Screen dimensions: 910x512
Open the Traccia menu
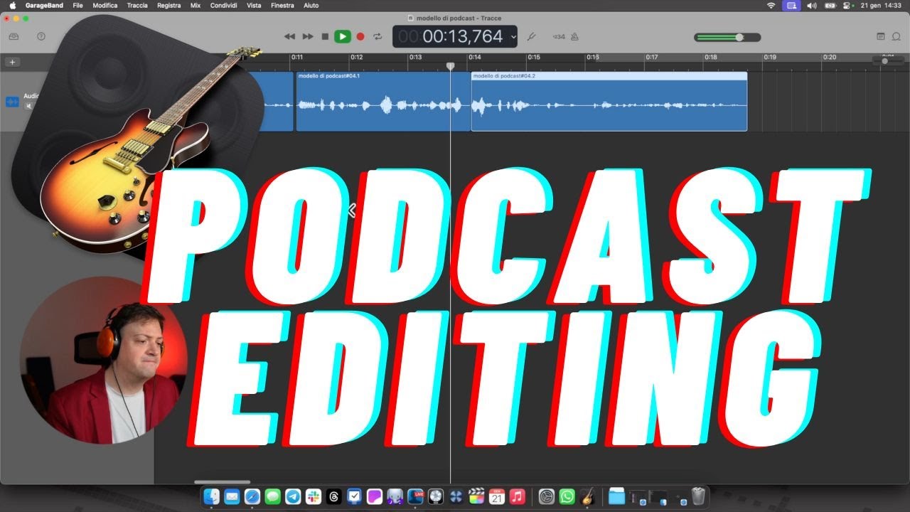(137, 5)
